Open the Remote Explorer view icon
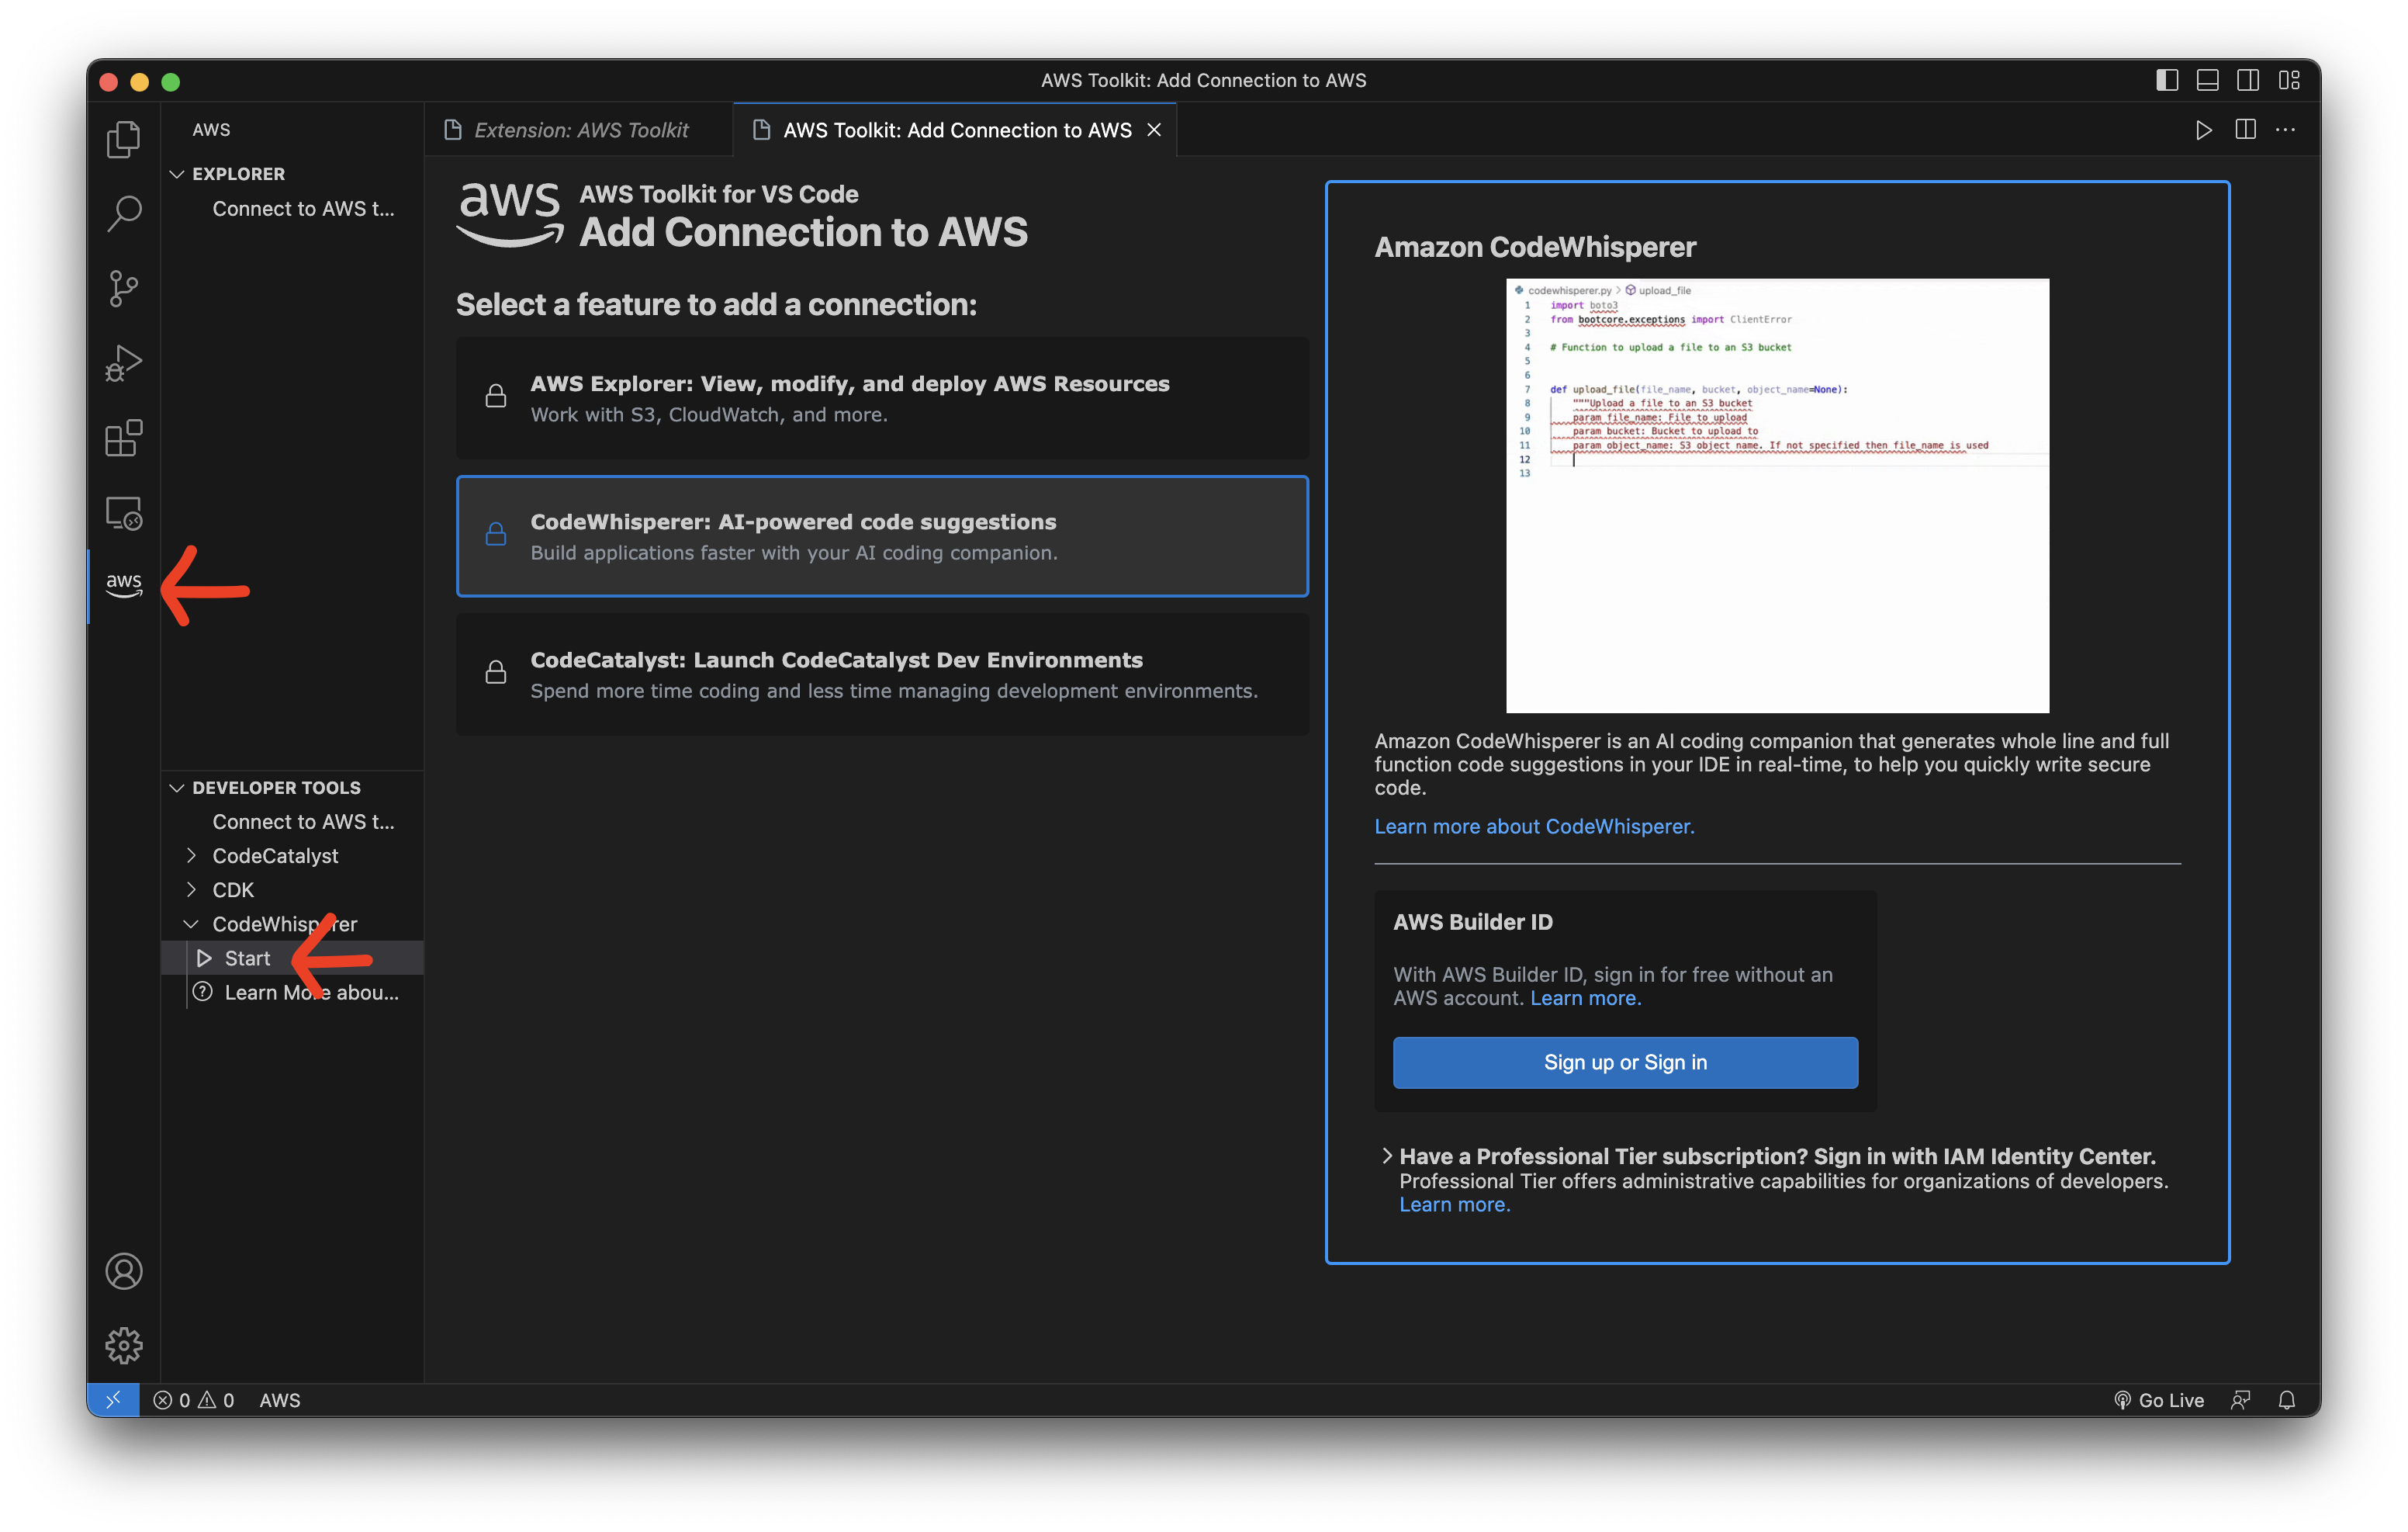Viewport: 2408px width, 1532px height. pos(123,513)
